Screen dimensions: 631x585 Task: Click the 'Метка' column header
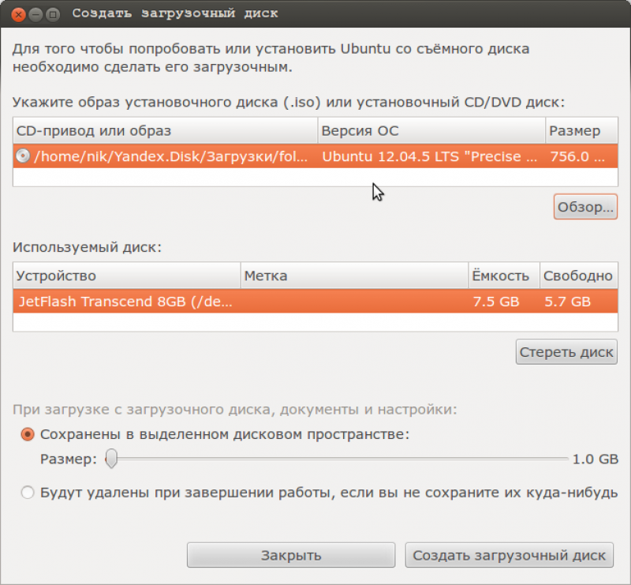pyautogui.click(x=354, y=276)
